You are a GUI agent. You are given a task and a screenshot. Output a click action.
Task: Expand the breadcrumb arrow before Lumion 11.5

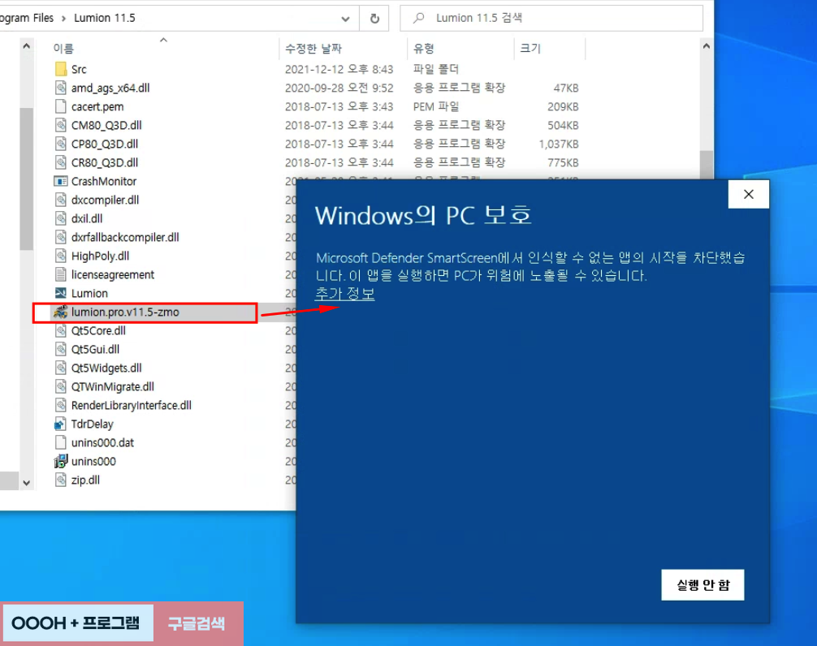click(x=63, y=18)
